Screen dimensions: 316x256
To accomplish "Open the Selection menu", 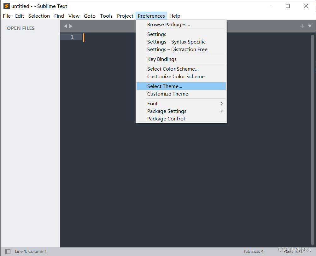I will (x=39, y=16).
